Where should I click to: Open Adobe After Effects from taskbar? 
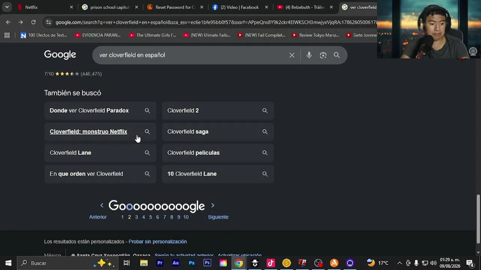pos(176,263)
